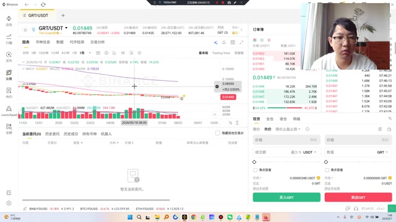The width and height of the screenshot is (396, 222).
Task: Click the browser back arrow
Action: 27,4
